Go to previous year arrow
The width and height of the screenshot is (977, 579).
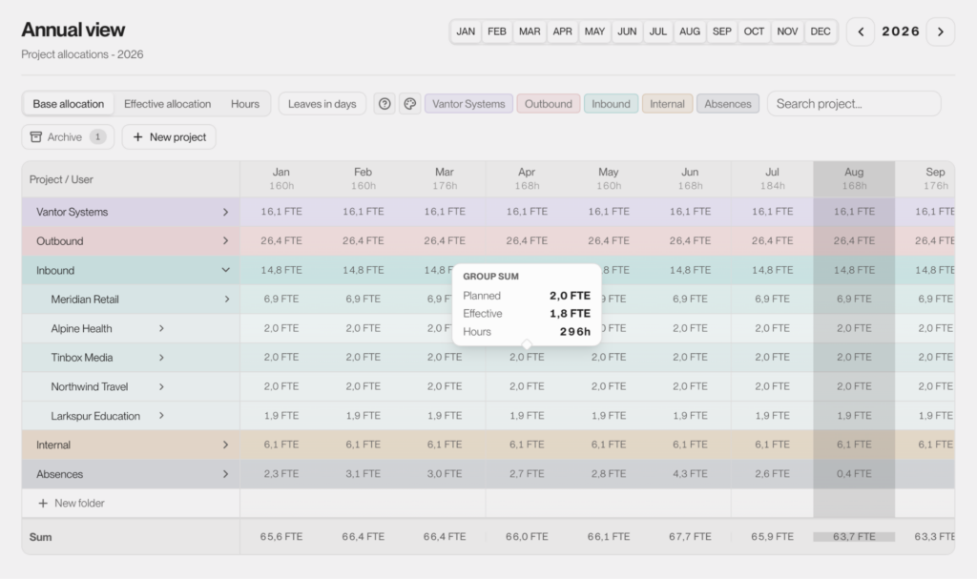[x=861, y=31]
